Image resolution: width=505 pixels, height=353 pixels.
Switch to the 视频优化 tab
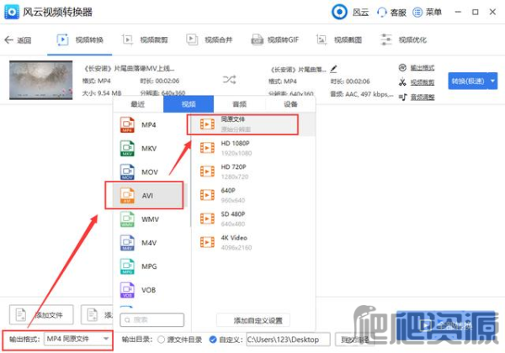[403, 40]
